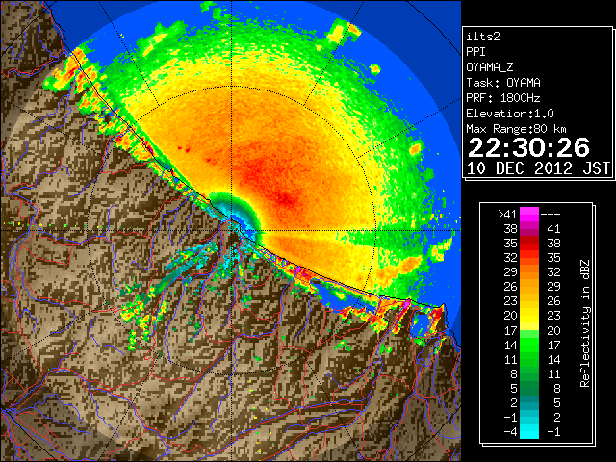This screenshot has width=616, height=462.
Task: Click the radar site at range-ring center
Action: coord(232,230)
